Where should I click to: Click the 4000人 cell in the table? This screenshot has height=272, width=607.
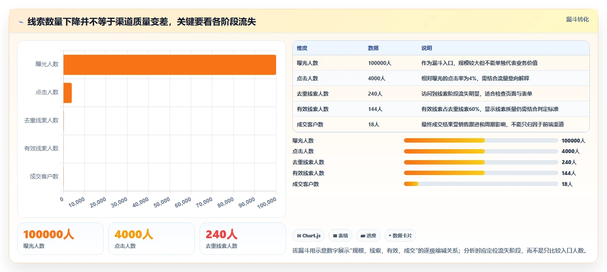[377, 78]
